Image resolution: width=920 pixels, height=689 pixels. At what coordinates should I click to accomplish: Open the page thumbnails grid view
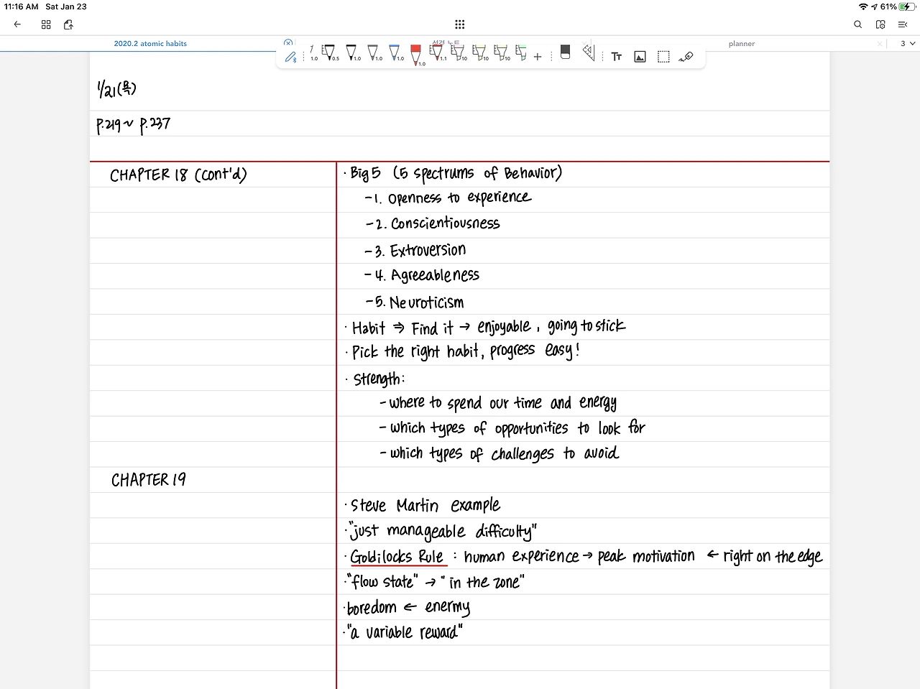46,24
